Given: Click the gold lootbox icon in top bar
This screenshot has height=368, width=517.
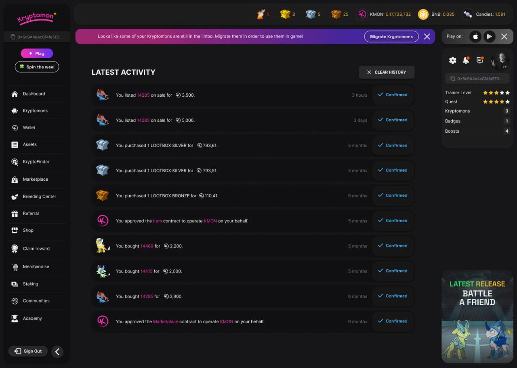Looking at the screenshot, I should point(285,14).
